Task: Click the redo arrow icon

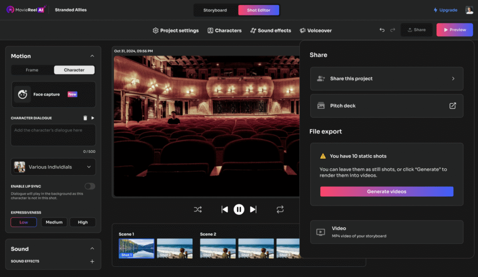Action: tap(393, 30)
